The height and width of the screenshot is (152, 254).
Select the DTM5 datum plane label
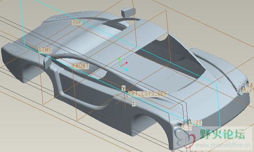click(45, 50)
